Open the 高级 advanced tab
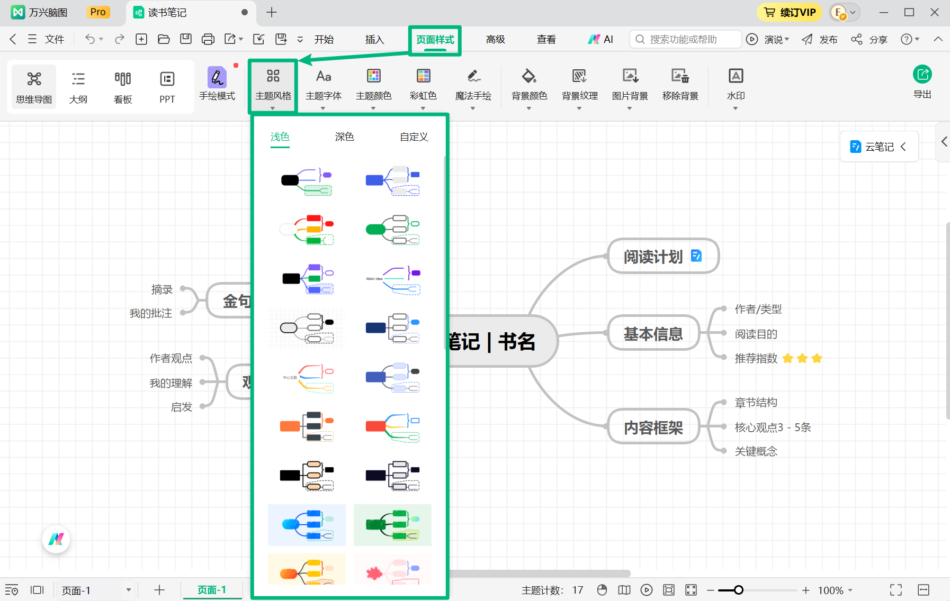Viewport: 950px width, 601px height. [495, 39]
